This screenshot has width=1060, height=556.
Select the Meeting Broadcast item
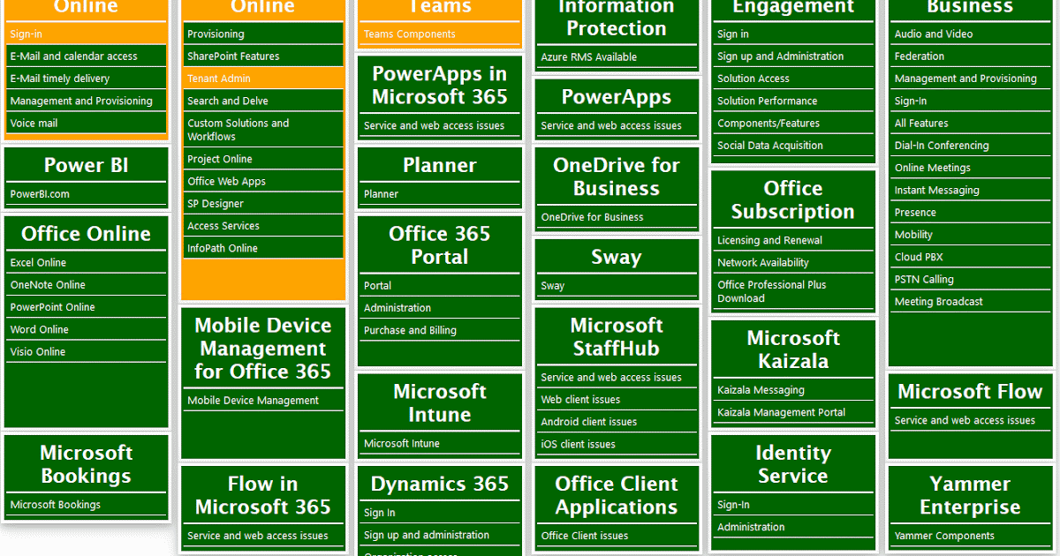coord(970,302)
